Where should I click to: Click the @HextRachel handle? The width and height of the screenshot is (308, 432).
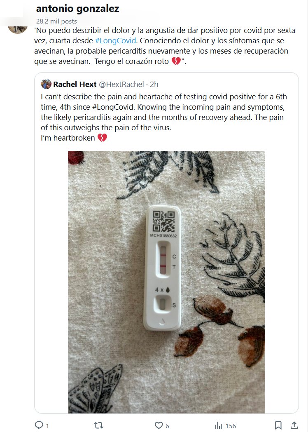122,84
